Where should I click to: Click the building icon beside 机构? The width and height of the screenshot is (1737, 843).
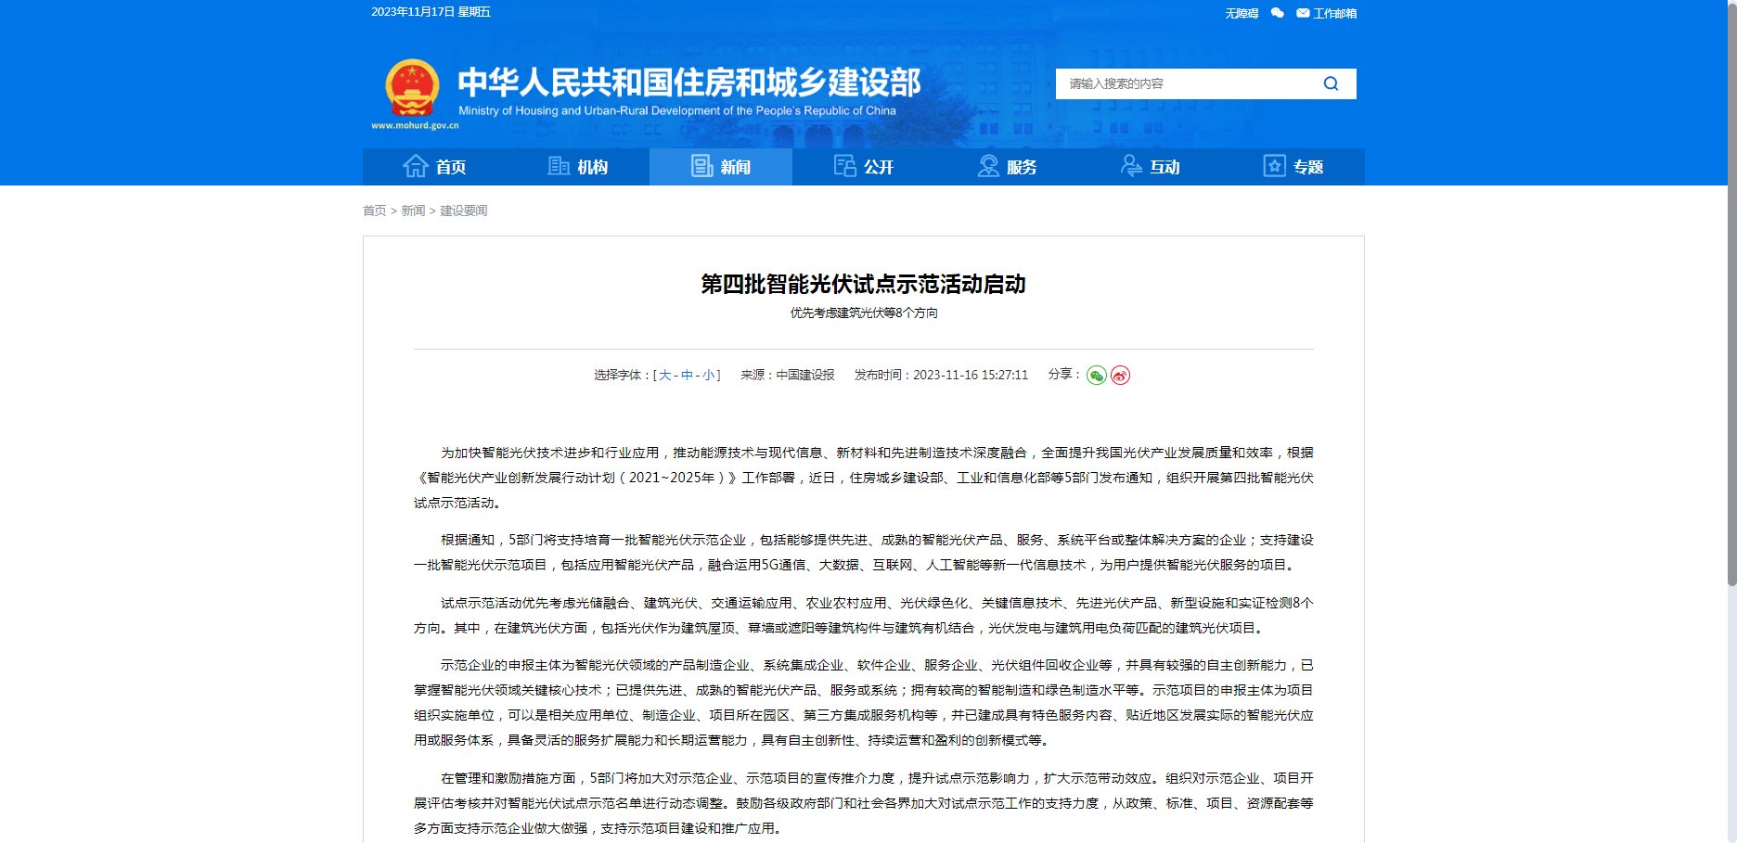click(559, 166)
